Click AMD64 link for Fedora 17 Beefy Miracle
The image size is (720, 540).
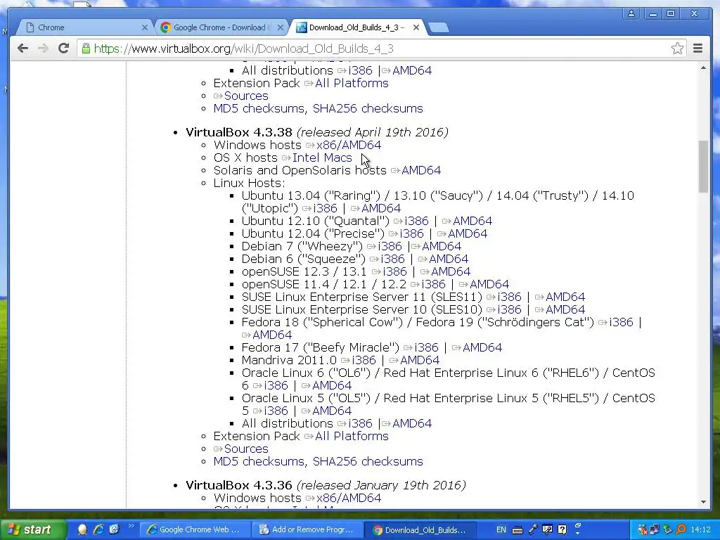(x=482, y=347)
